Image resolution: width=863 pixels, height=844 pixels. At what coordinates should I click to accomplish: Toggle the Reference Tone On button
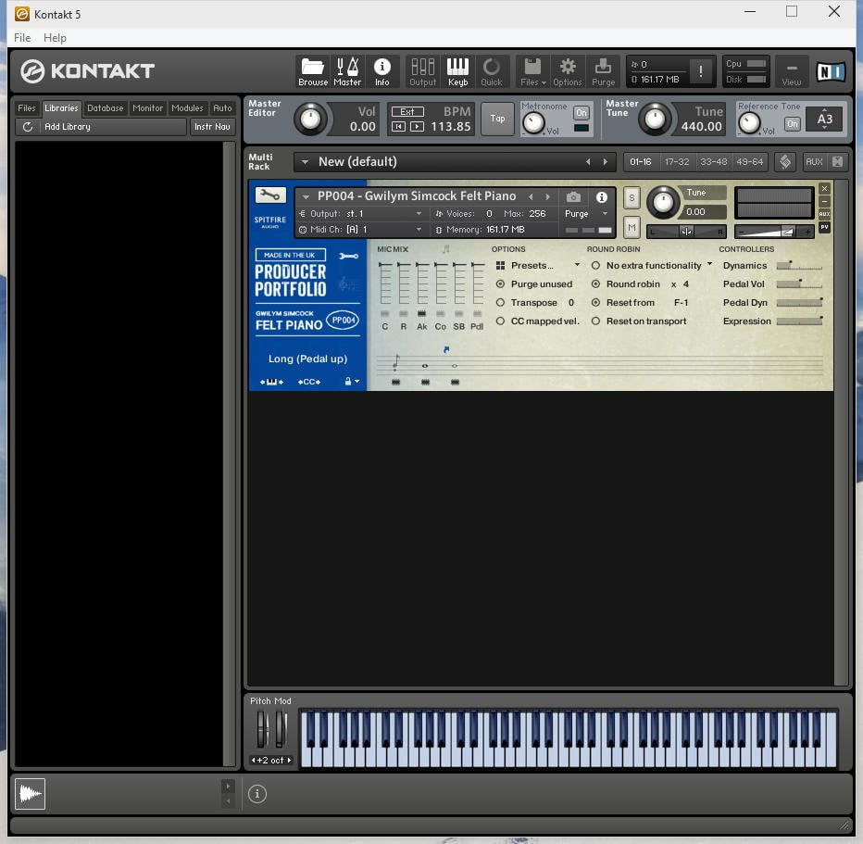click(x=792, y=123)
